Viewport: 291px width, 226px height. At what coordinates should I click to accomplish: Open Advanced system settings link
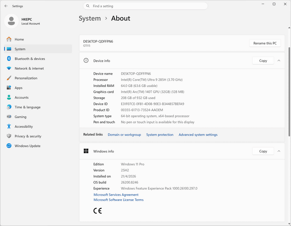pyautogui.click(x=198, y=135)
